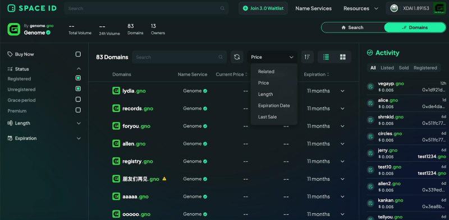Switch to grid view icon
Image resolution: width=449 pixels, height=220 pixels.
(343, 57)
